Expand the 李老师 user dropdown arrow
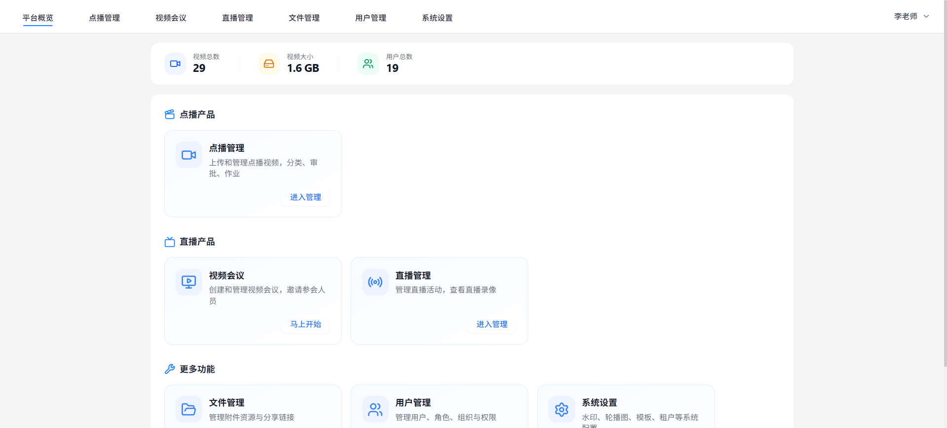This screenshot has height=428, width=947. click(x=926, y=16)
